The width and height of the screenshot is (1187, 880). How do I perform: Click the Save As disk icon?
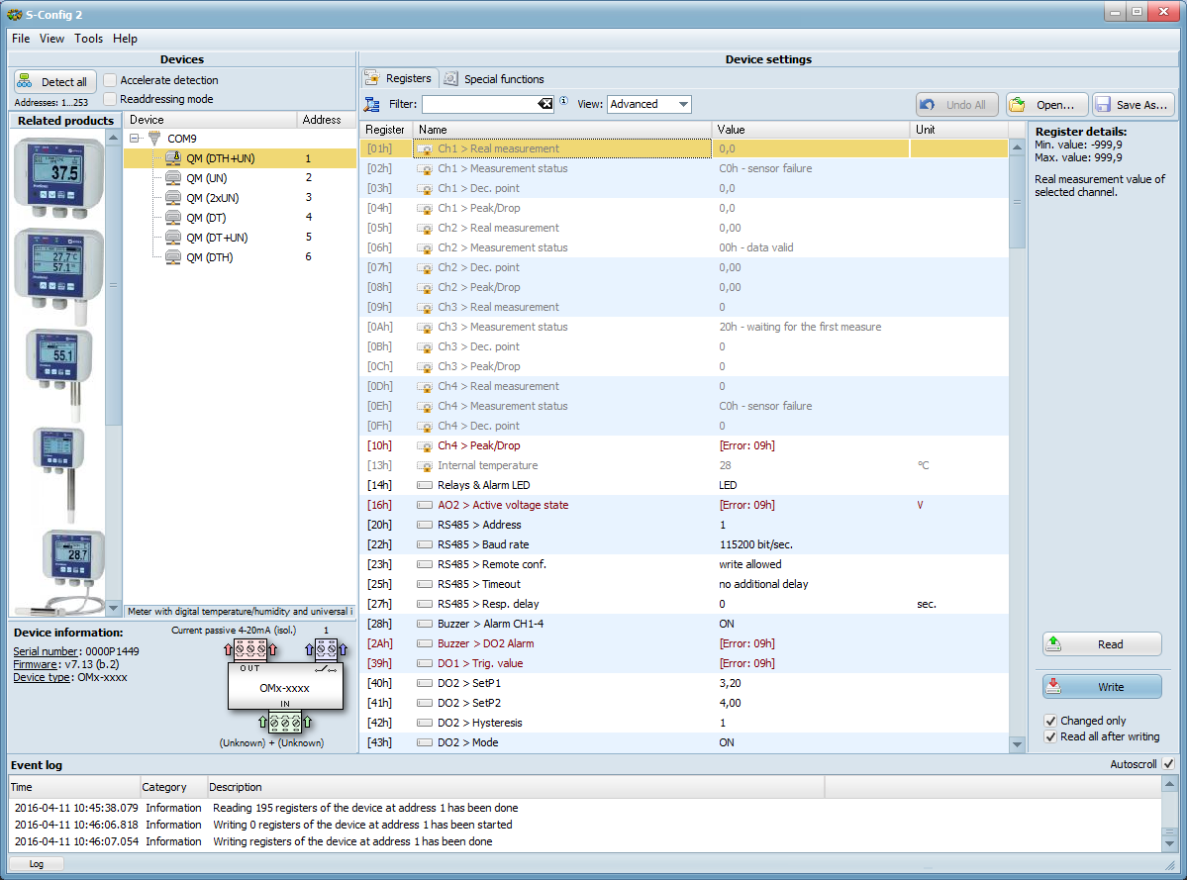[1102, 103]
